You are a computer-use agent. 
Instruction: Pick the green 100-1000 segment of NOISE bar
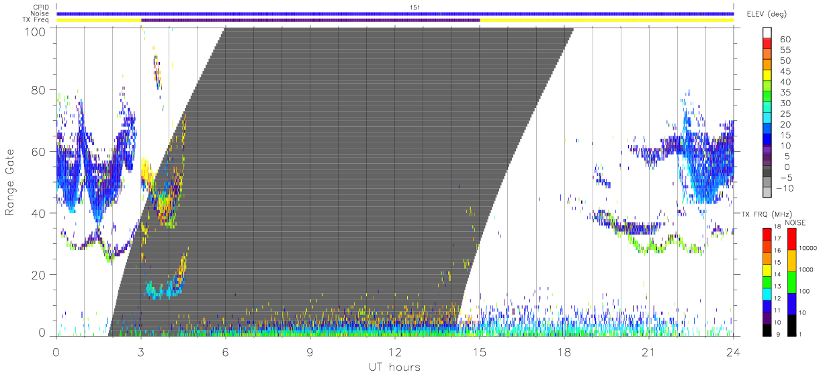tap(791, 282)
